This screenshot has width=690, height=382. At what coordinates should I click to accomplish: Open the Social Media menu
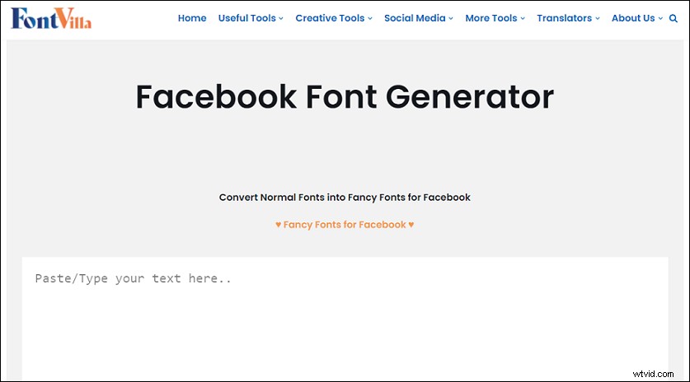click(419, 18)
